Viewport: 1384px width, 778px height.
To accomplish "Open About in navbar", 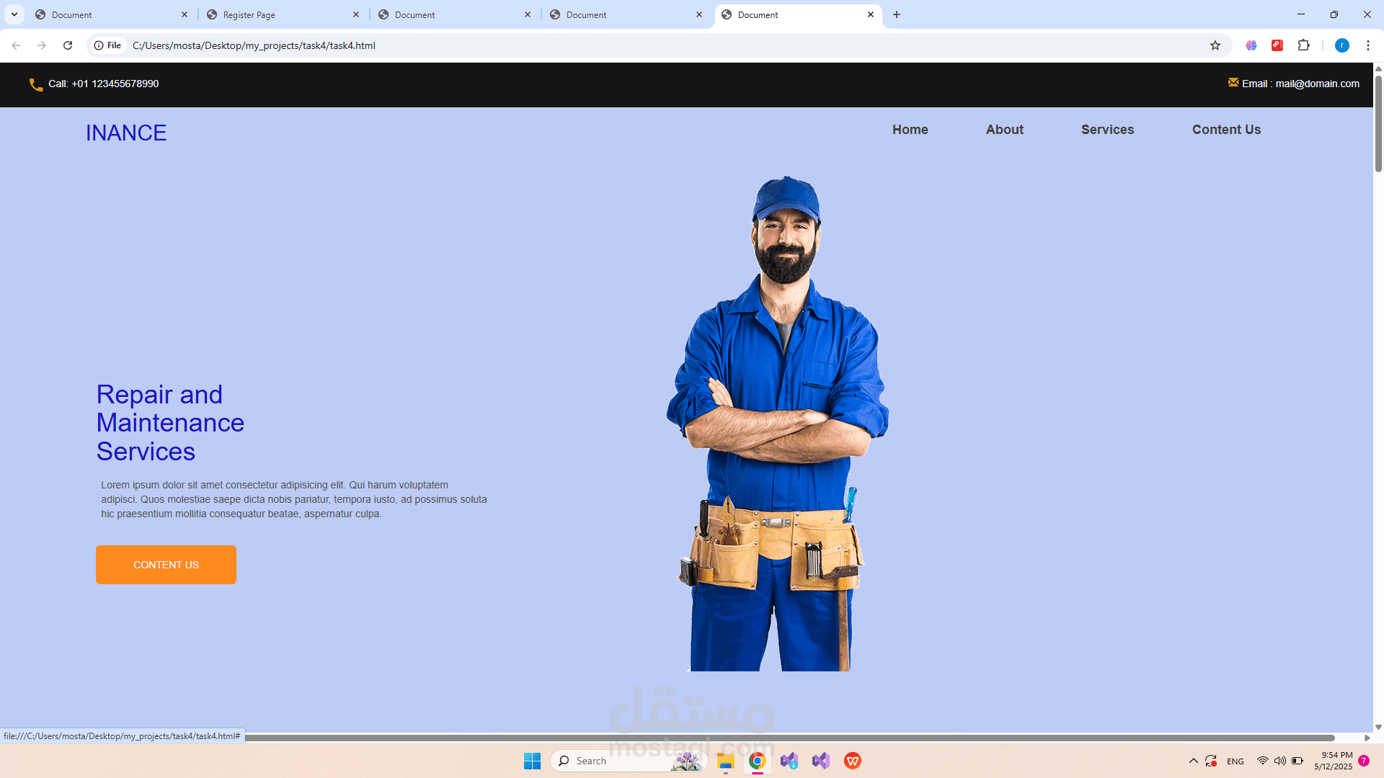I will tap(1005, 130).
